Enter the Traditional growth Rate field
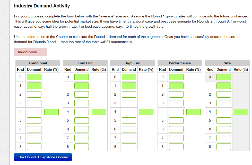 (x=51, y=112)
